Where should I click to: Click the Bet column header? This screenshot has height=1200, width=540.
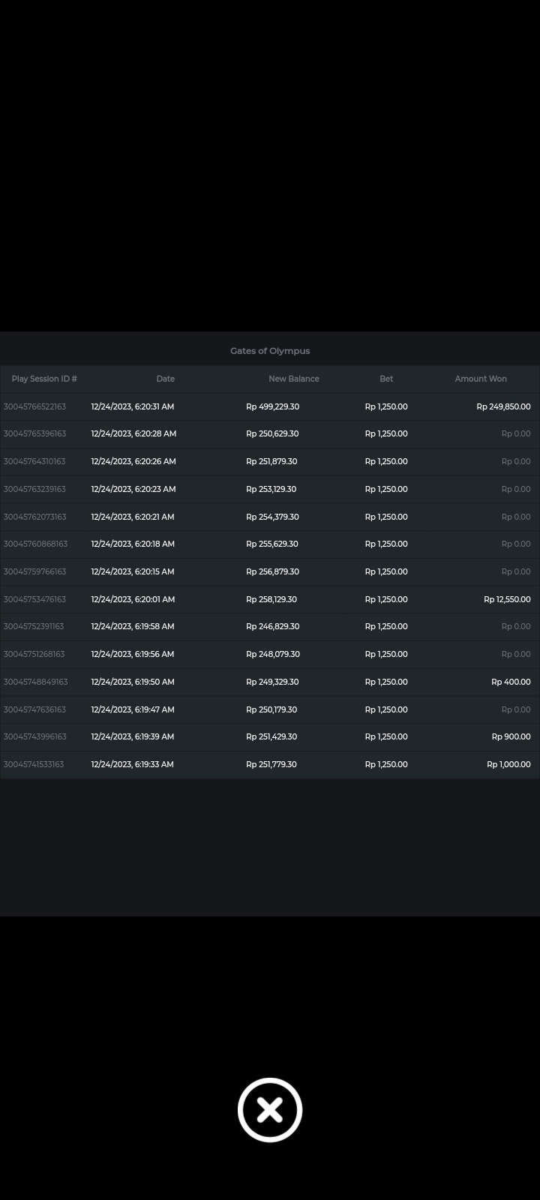(x=386, y=379)
